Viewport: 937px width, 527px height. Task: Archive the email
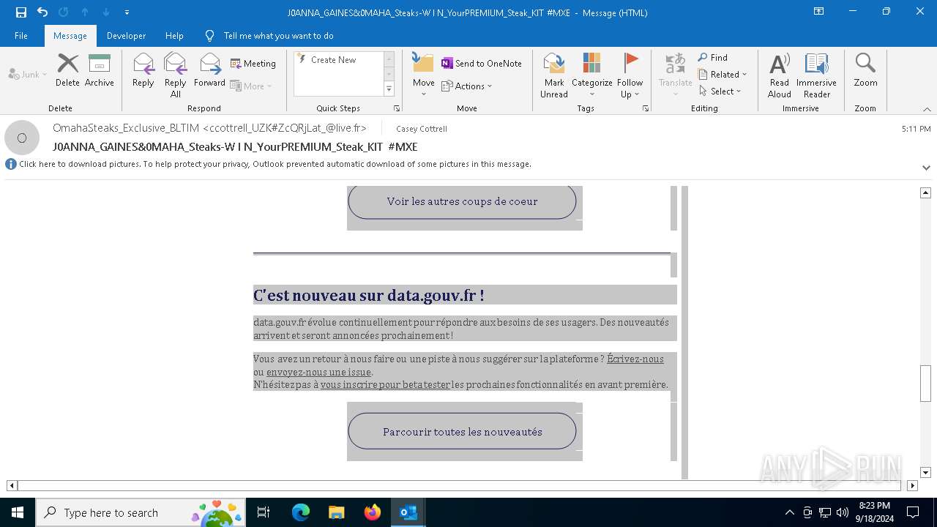coord(100,70)
